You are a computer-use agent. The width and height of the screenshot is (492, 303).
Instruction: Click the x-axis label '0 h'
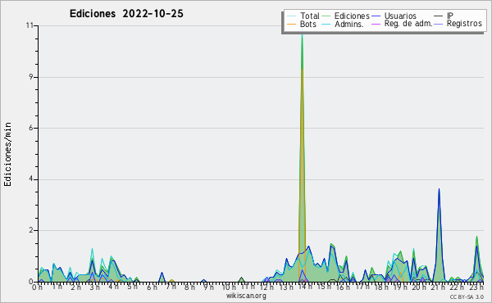coord(37,287)
